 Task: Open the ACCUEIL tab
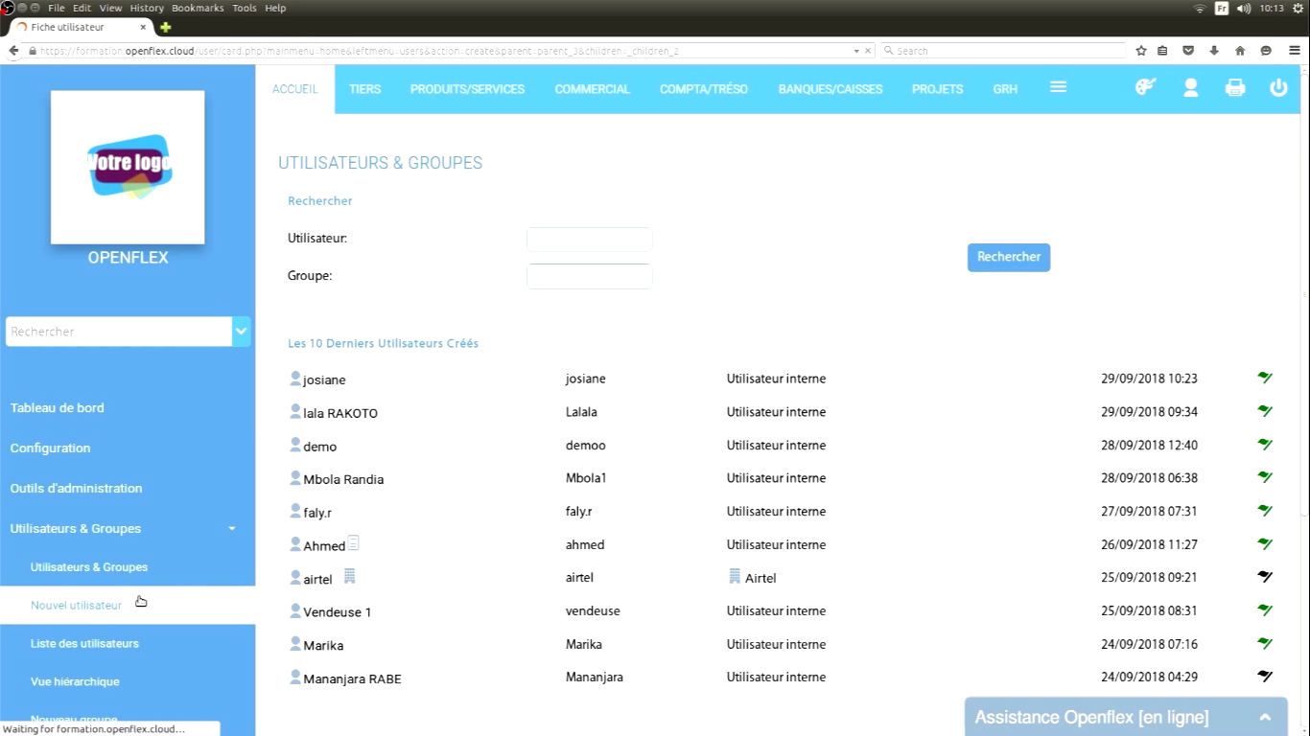294,89
